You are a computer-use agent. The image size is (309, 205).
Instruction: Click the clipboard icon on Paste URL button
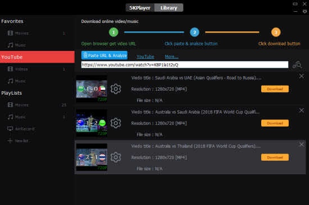pyautogui.click(x=85, y=55)
